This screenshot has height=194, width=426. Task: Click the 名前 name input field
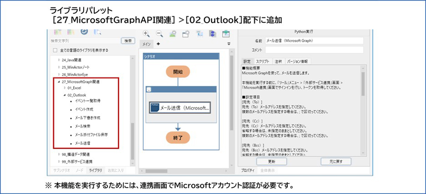[314, 41]
